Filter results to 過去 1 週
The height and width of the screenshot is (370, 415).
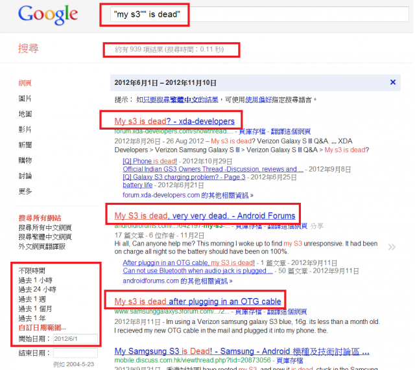(32, 299)
